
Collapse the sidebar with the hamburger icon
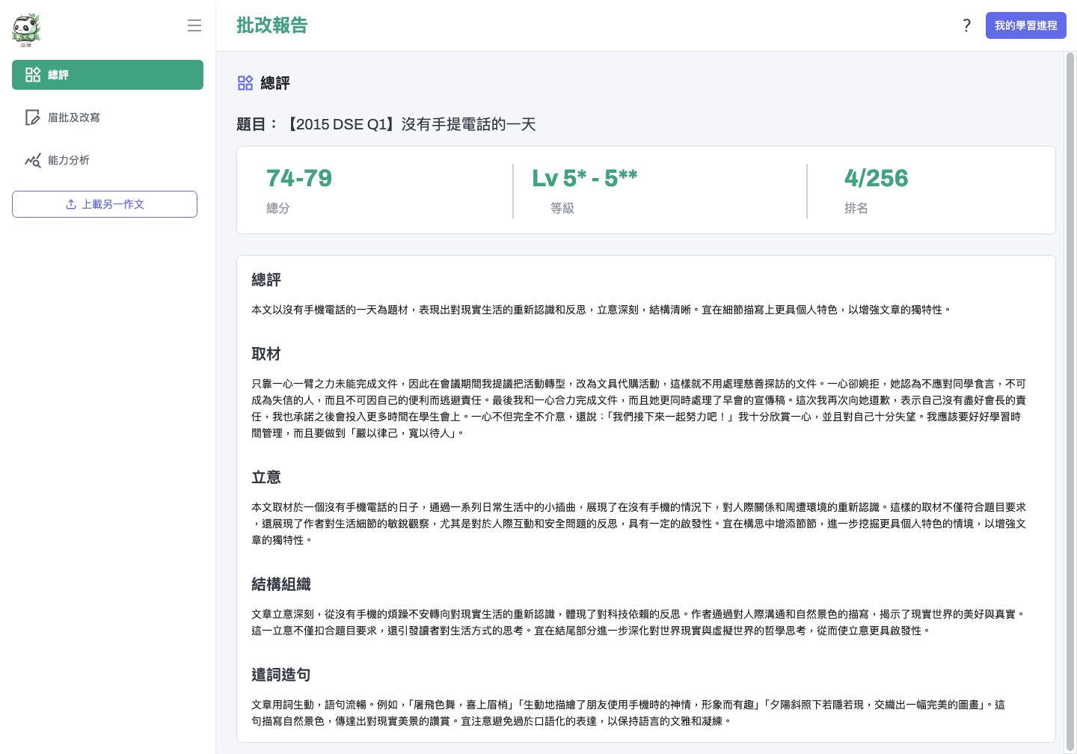point(194,25)
